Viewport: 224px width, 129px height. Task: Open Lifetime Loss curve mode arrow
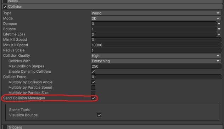[x=219, y=34]
